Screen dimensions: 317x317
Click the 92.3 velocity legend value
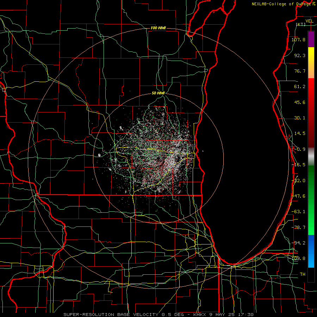point(300,55)
